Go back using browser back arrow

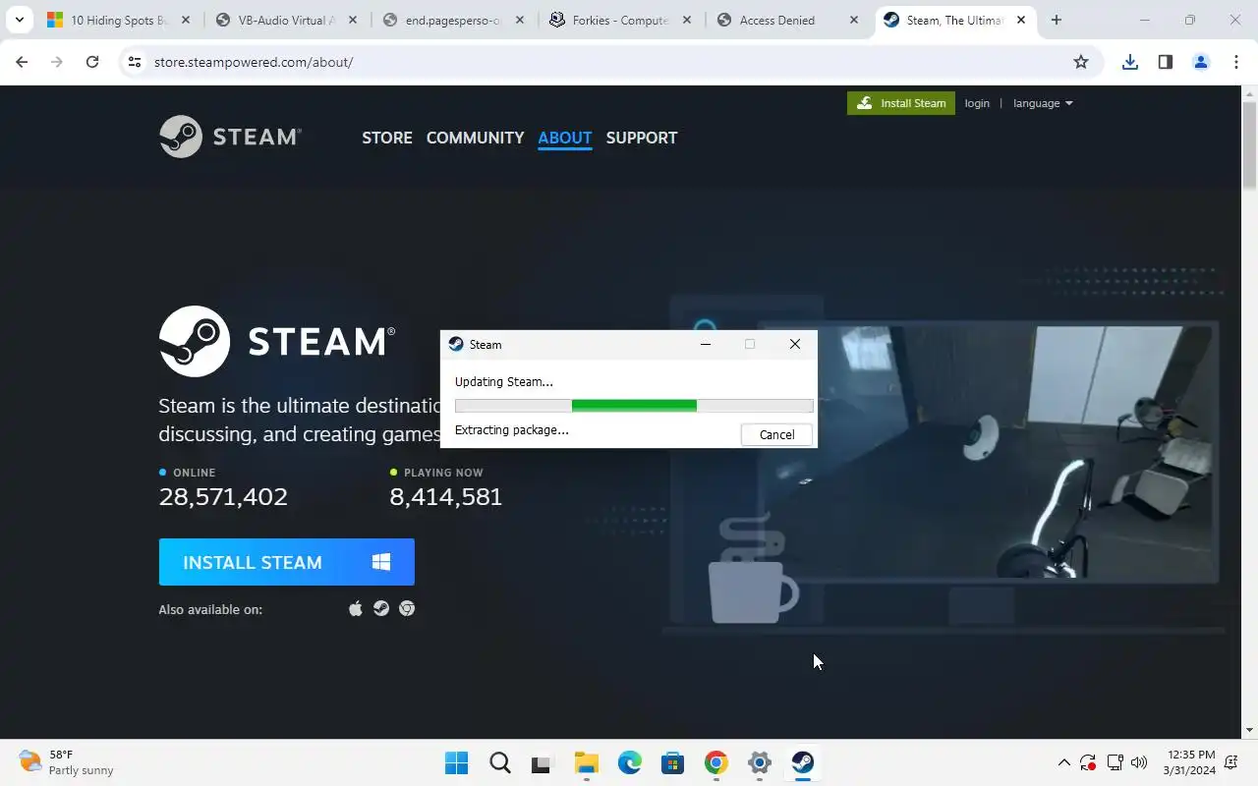point(22,62)
